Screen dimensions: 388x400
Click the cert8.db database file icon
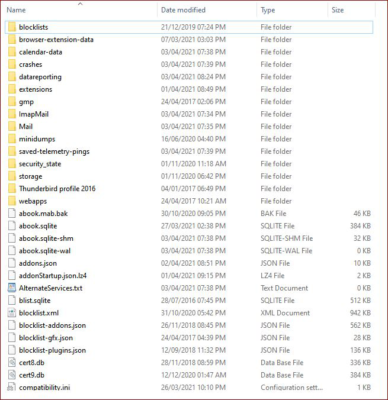coord(12,363)
